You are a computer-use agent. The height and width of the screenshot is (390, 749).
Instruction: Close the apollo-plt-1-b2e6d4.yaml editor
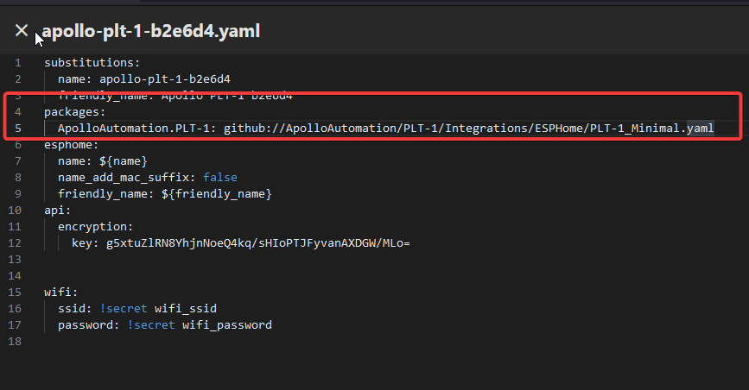21,31
